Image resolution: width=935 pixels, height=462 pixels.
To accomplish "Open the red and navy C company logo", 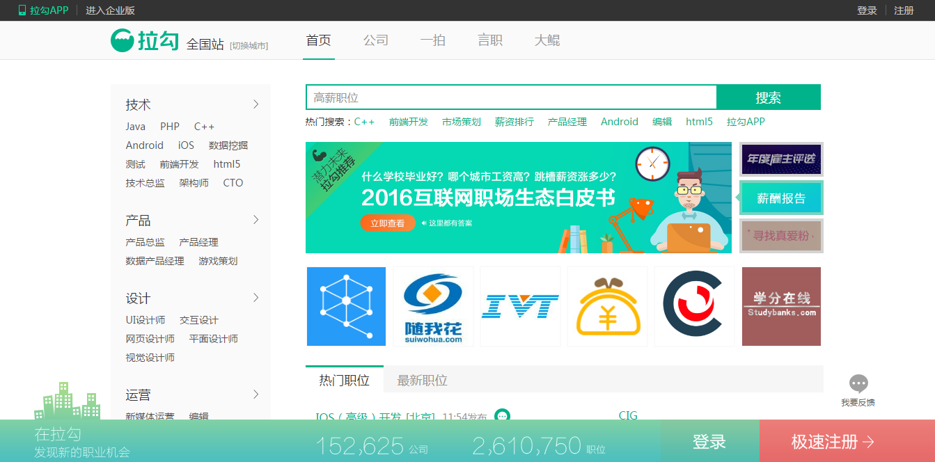I will (694, 306).
